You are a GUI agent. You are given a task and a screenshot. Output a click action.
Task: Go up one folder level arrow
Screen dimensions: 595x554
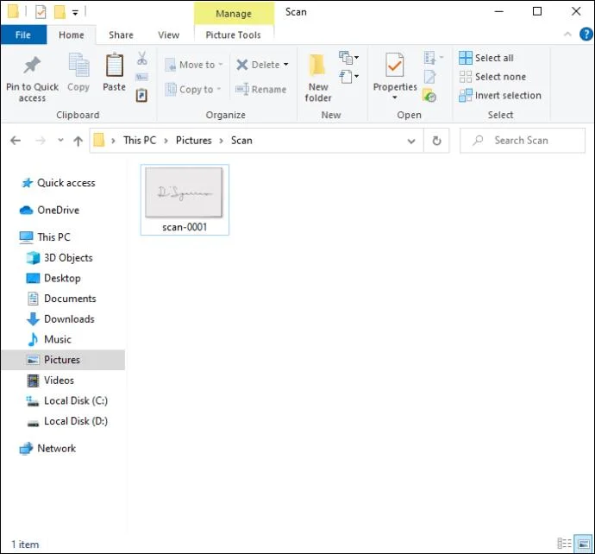tap(78, 141)
